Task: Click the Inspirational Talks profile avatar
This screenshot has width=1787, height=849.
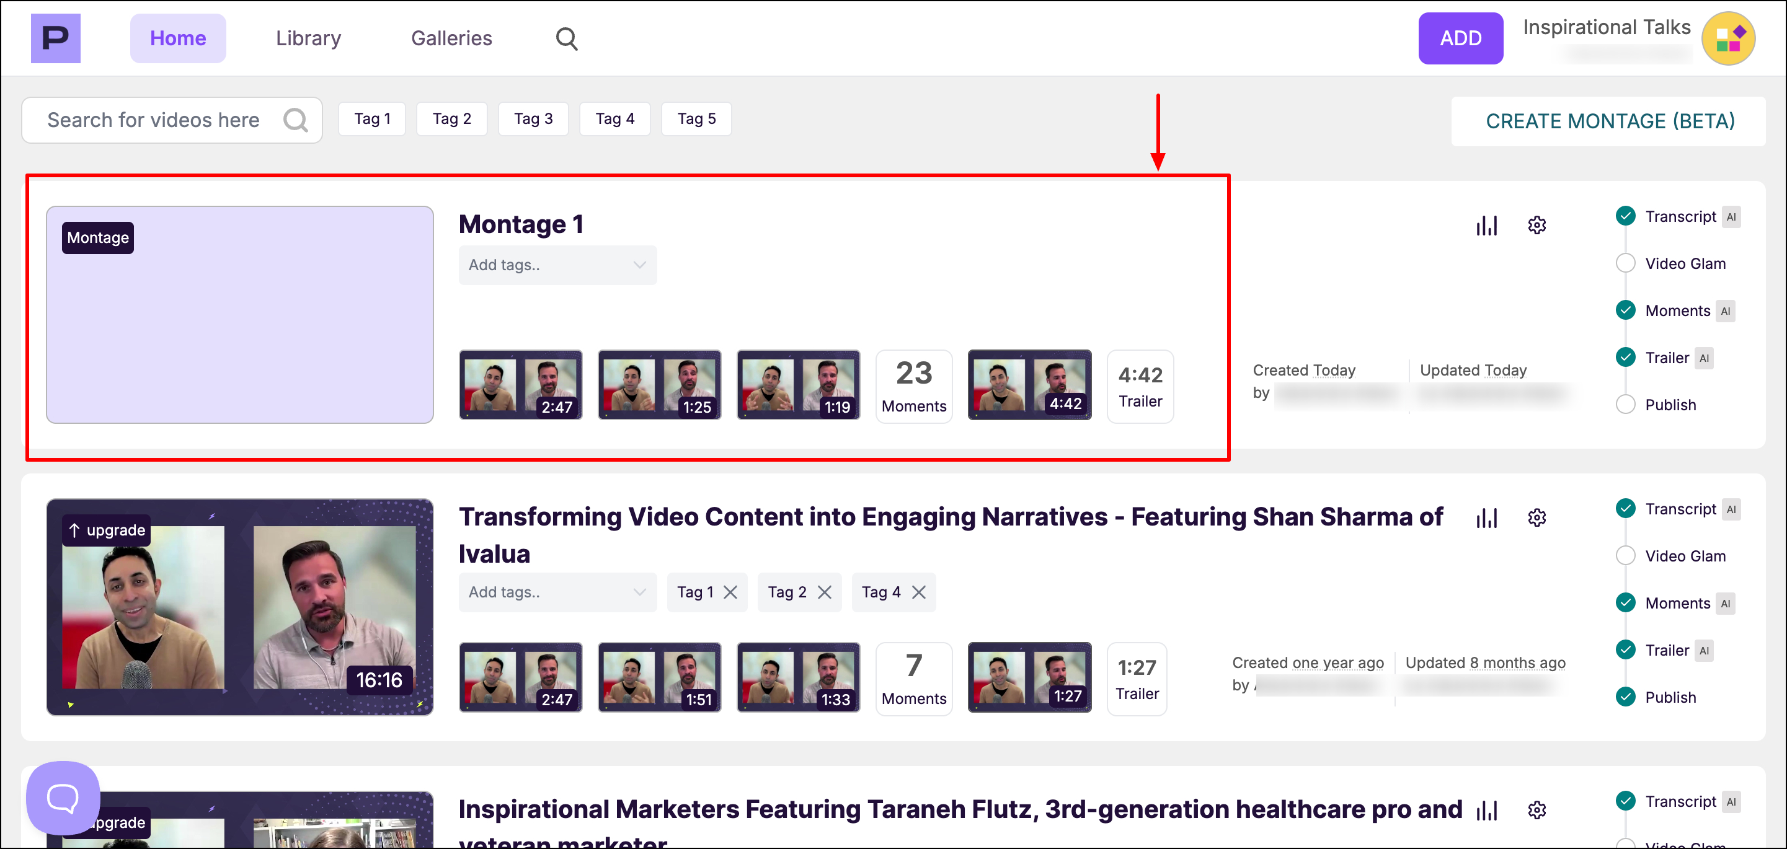Action: (1727, 38)
